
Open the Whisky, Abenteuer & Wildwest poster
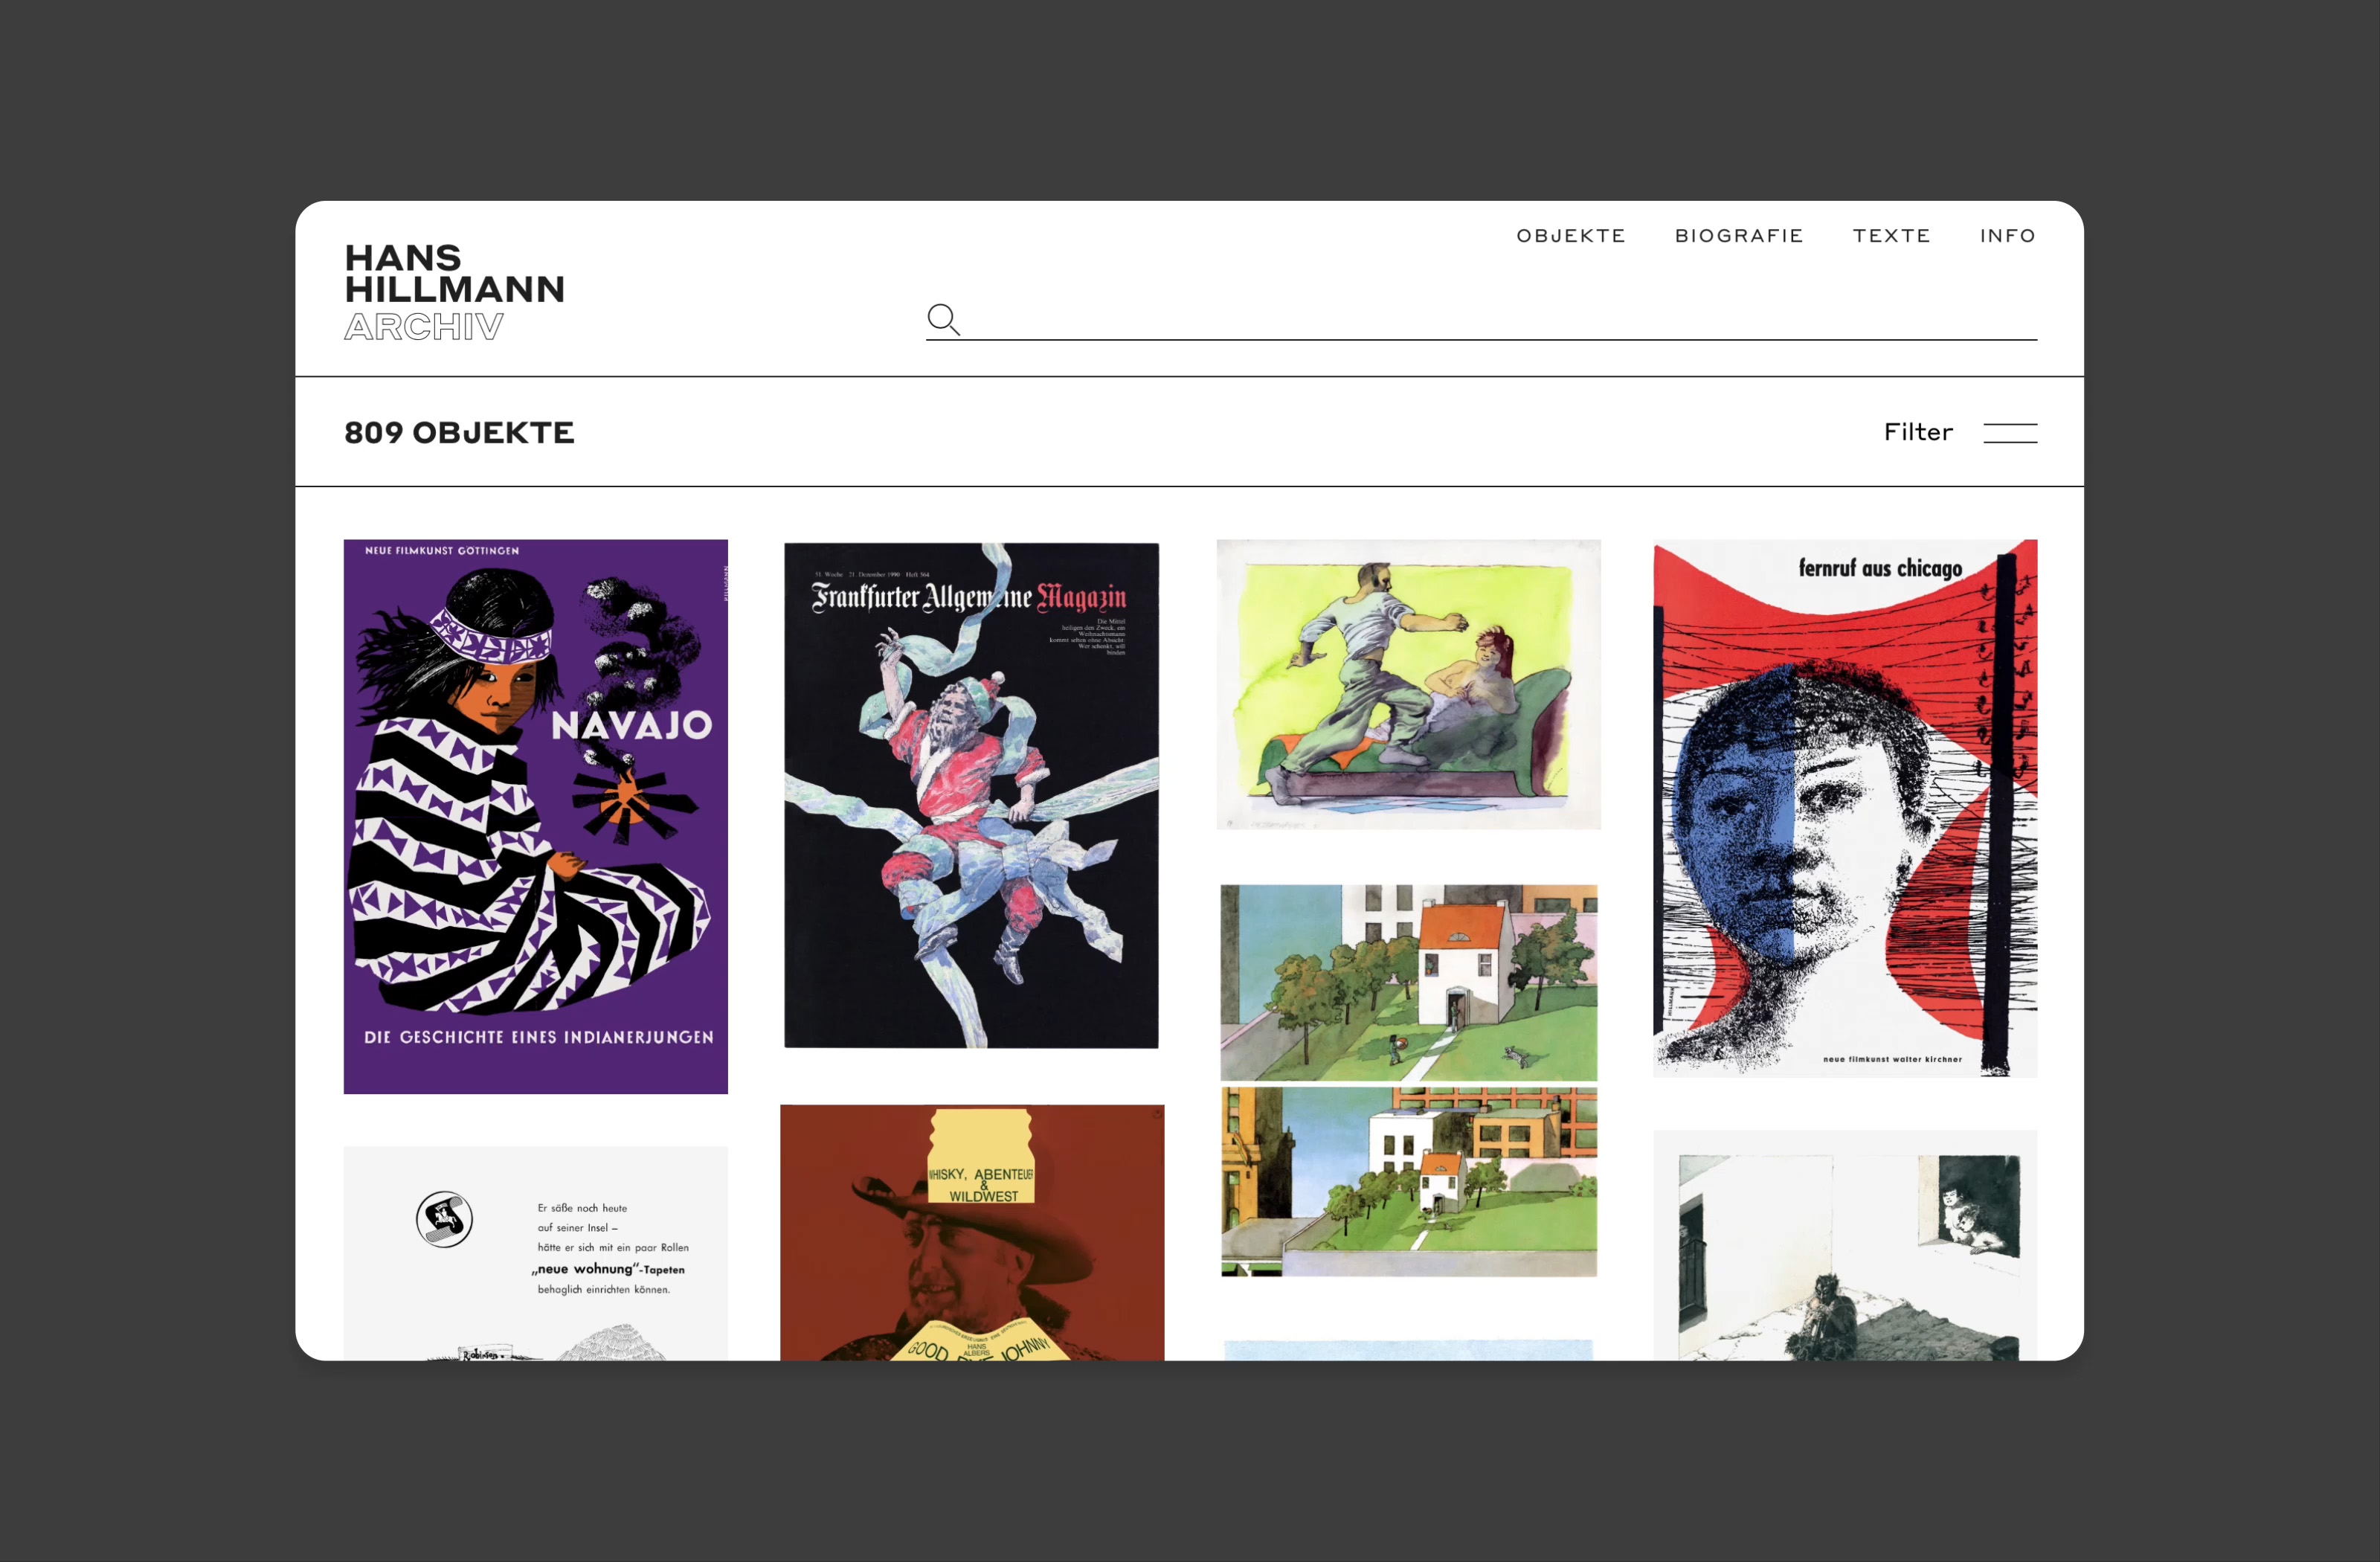[972, 1232]
